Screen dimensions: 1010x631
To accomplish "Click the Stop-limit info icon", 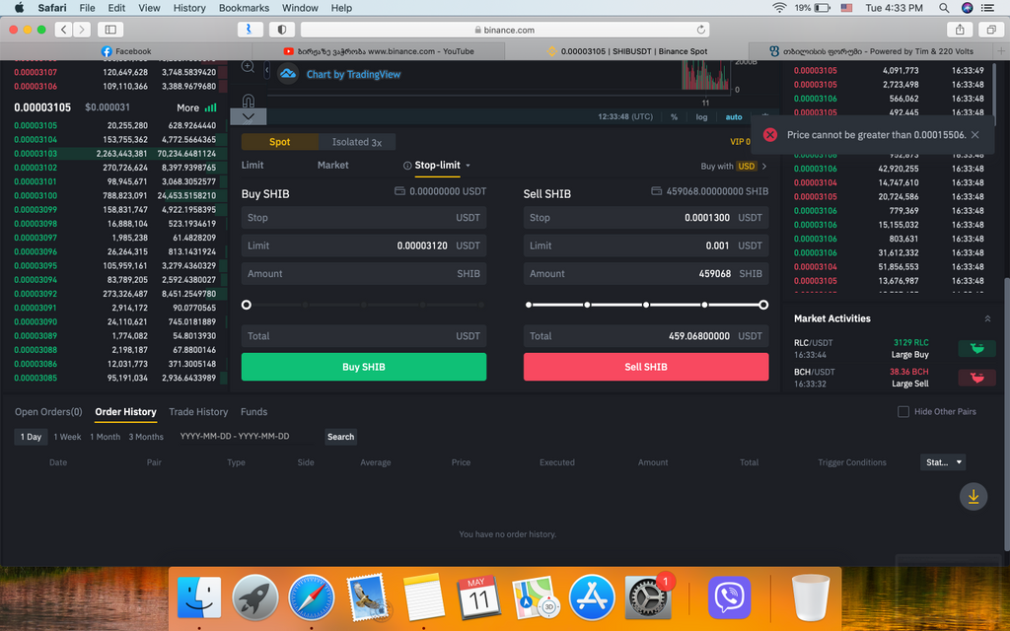I will (407, 166).
